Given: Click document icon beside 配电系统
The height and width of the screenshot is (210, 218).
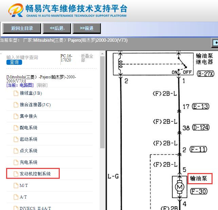Looking at the screenshot, I should [x=16, y=128].
